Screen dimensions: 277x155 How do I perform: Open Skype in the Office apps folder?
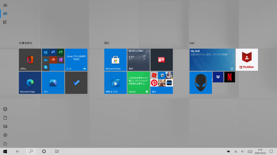coord(46,67)
